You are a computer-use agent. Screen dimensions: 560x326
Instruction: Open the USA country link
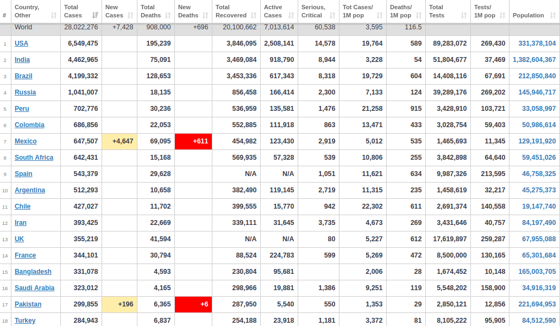(x=21, y=43)
